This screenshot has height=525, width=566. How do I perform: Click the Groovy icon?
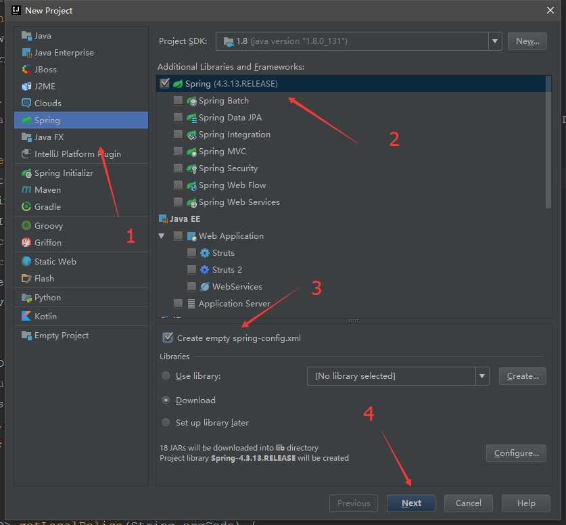coord(26,226)
